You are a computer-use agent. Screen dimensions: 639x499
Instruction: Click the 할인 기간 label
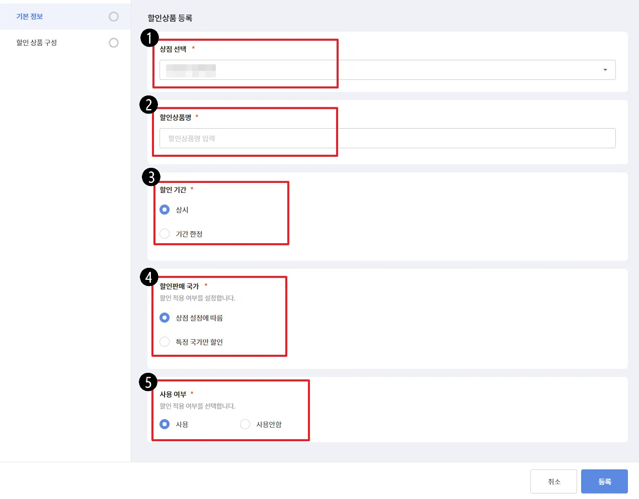173,189
